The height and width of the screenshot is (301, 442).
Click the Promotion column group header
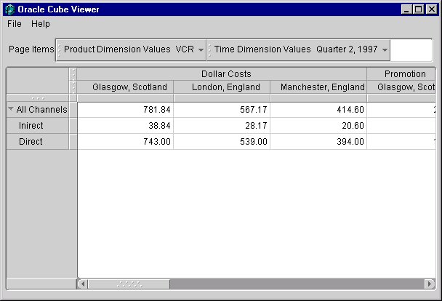point(401,74)
